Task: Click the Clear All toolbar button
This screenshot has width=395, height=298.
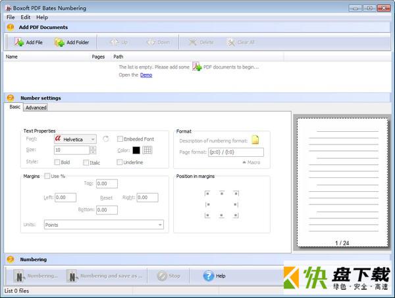Action: (x=240, y=42)
